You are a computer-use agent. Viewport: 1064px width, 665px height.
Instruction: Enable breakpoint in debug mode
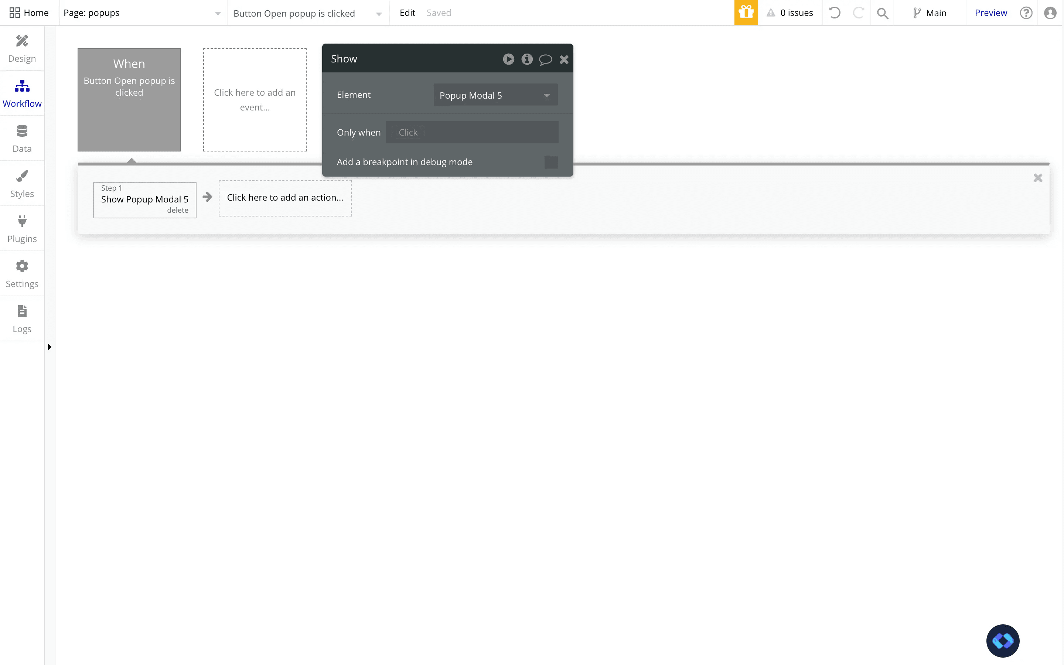coord(550,162)
